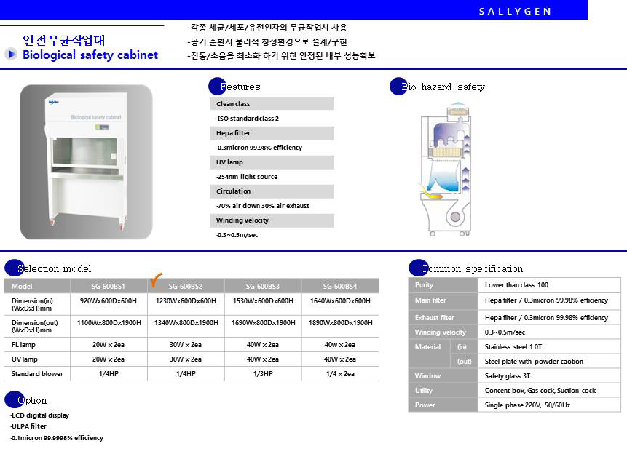Select the "Hepa filter" feature header
Screen dimensions: 627x454
272,133
